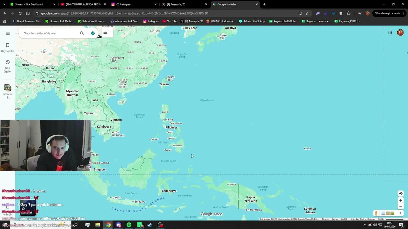Expand the map layers panel chevron
Viewport: 408px width, 229px height.
pyautogui.click(x=400, y=213)
